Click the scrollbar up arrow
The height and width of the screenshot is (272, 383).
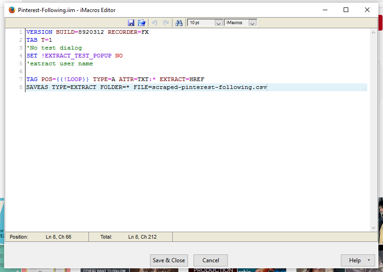(374, 32)
